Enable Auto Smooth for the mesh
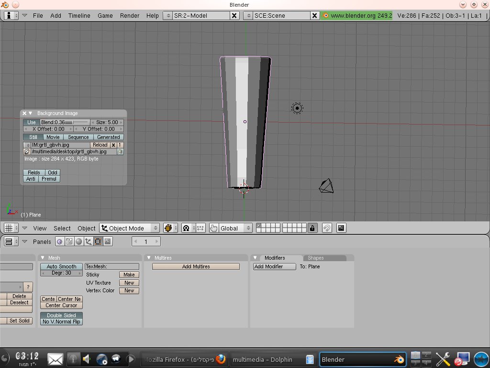The height and width of the screenshot is (368, 490). (x=61, y=266)
